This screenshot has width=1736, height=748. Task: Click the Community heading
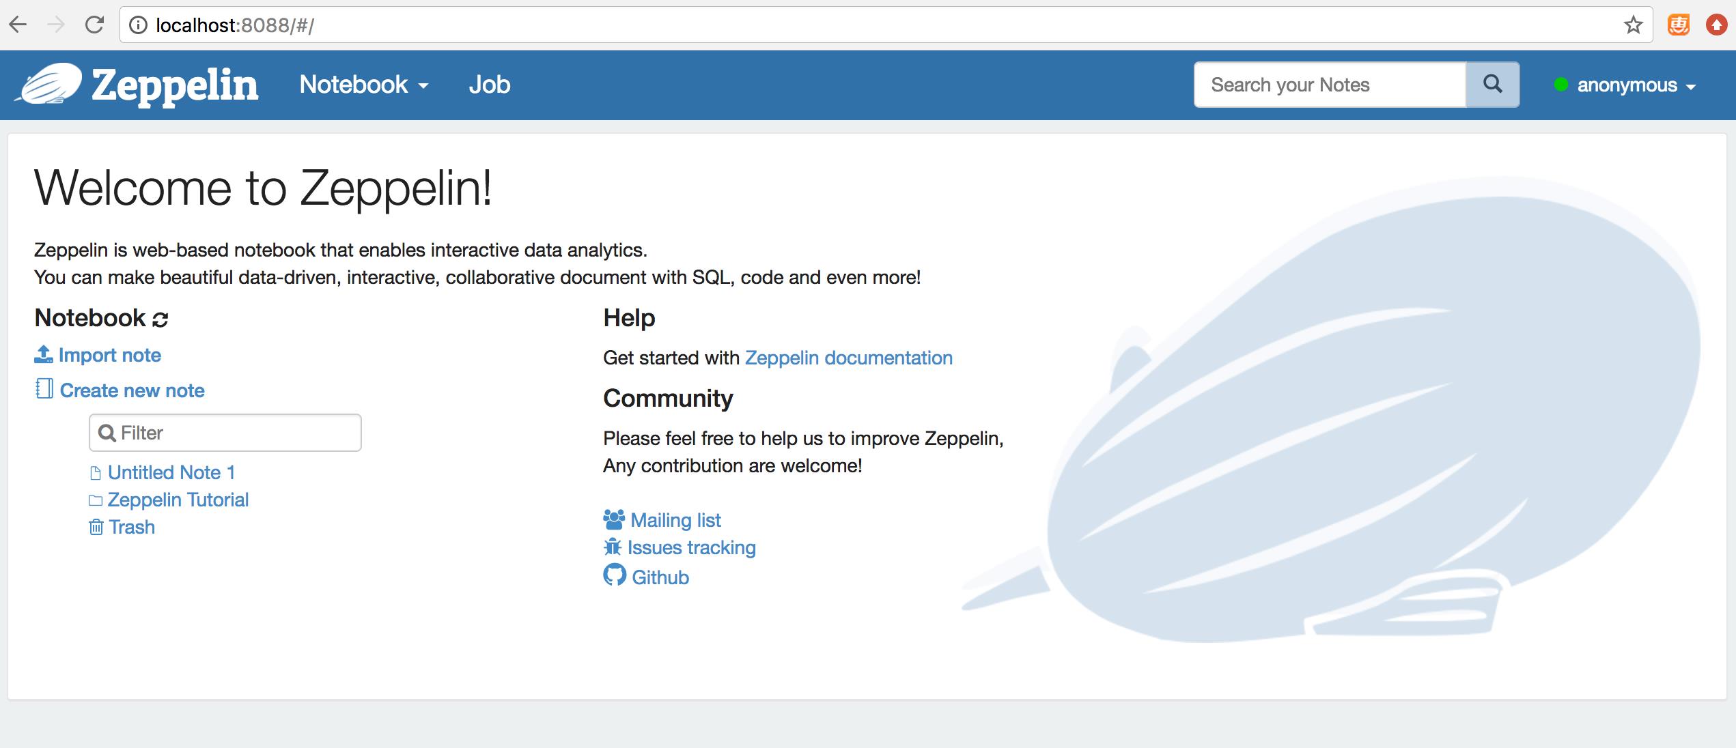(x=668, y=398)
